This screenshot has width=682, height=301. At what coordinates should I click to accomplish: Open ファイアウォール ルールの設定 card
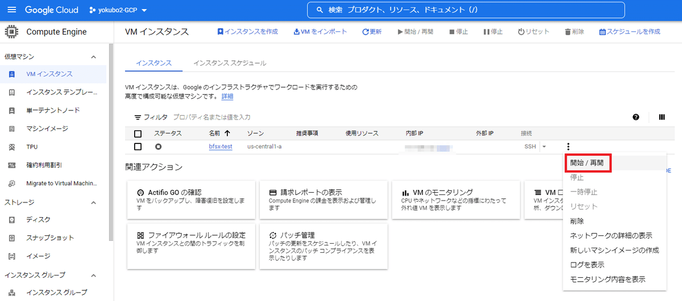tap(192, 246)
